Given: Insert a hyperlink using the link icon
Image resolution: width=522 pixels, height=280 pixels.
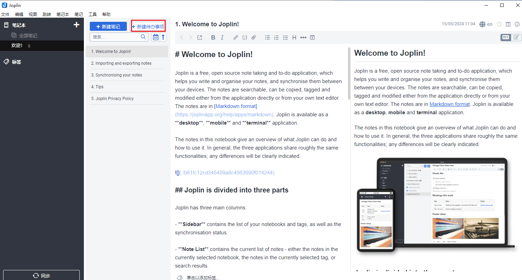Looking at the screenshot, I should coord(236,38).
